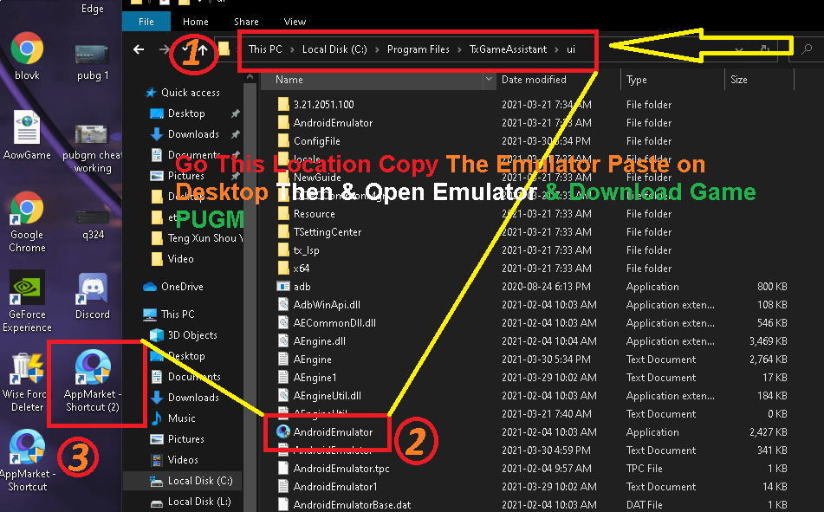Open the q324 desktop icon
The height and width of the screenshot is (512, 824).
point(93,224)
